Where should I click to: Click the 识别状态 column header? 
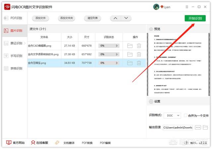click(109, 37)
